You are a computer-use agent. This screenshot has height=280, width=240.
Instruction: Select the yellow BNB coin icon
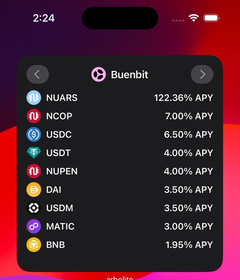(33, 245)
